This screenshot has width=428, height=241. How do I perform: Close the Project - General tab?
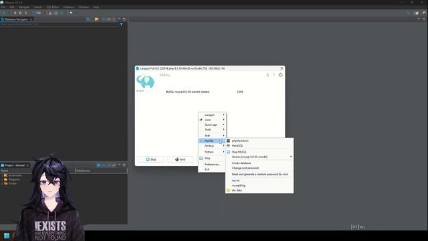click(27, 165)
